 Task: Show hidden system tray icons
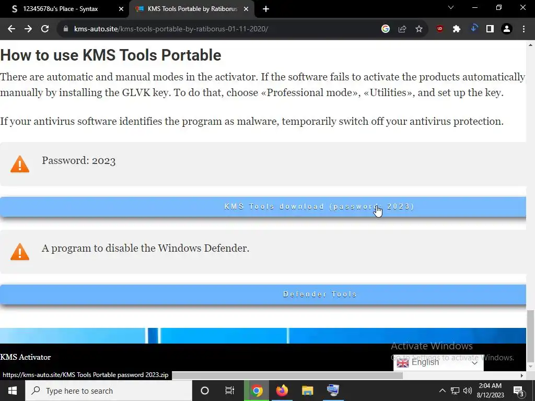pyautogui.click(x=442, y=391)
